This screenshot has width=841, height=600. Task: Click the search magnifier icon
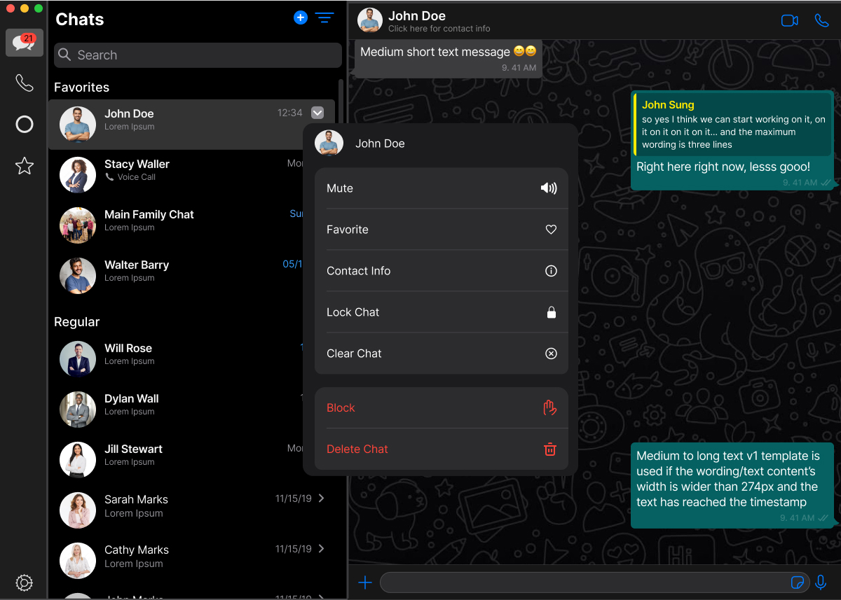tap(65, 55)
